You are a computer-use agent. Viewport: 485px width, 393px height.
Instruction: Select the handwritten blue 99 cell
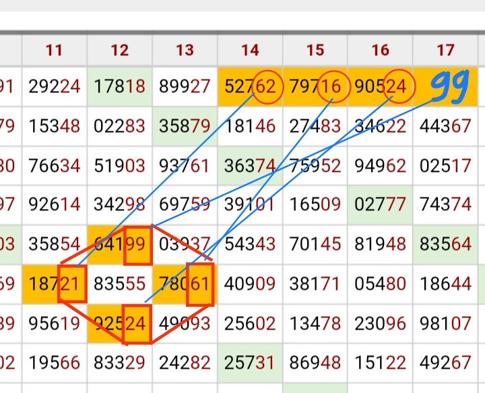pos(445,86)
